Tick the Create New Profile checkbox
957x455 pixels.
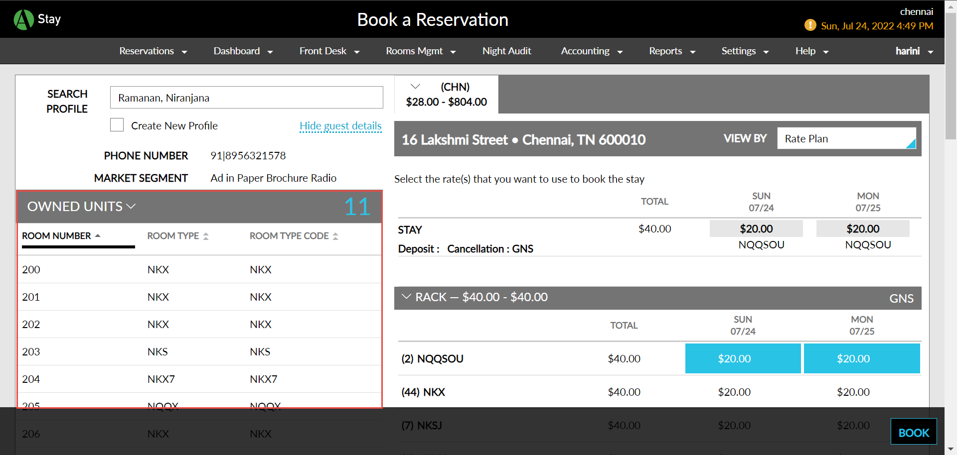click(117, 124)
